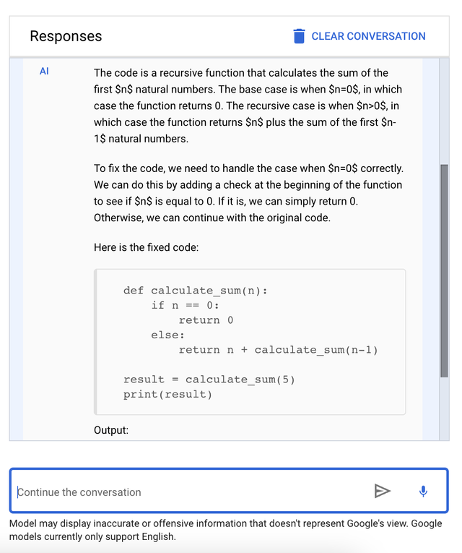Click the AI speaker label
Screen dimensions: 462x553
click(44, 72)
